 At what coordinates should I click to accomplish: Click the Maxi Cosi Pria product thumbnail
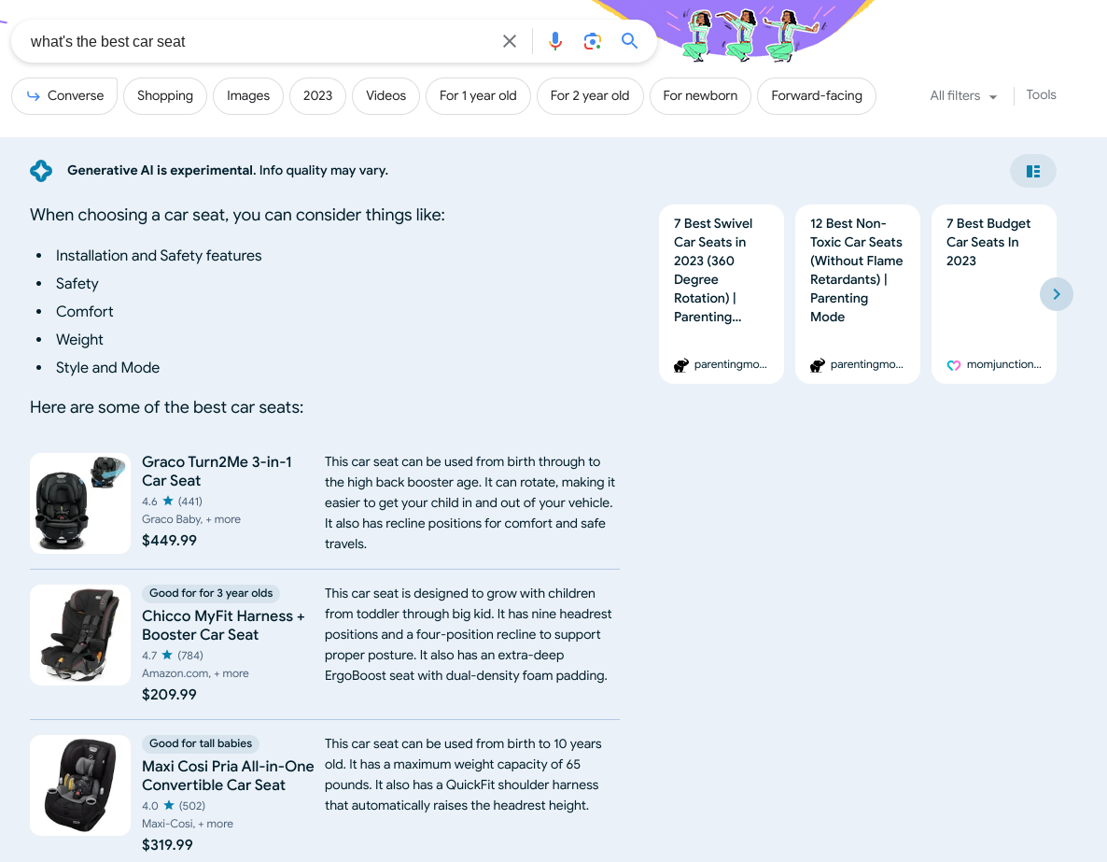[x=80, y=785]
